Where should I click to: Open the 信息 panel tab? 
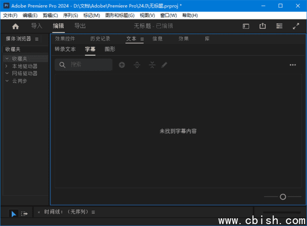158,39
